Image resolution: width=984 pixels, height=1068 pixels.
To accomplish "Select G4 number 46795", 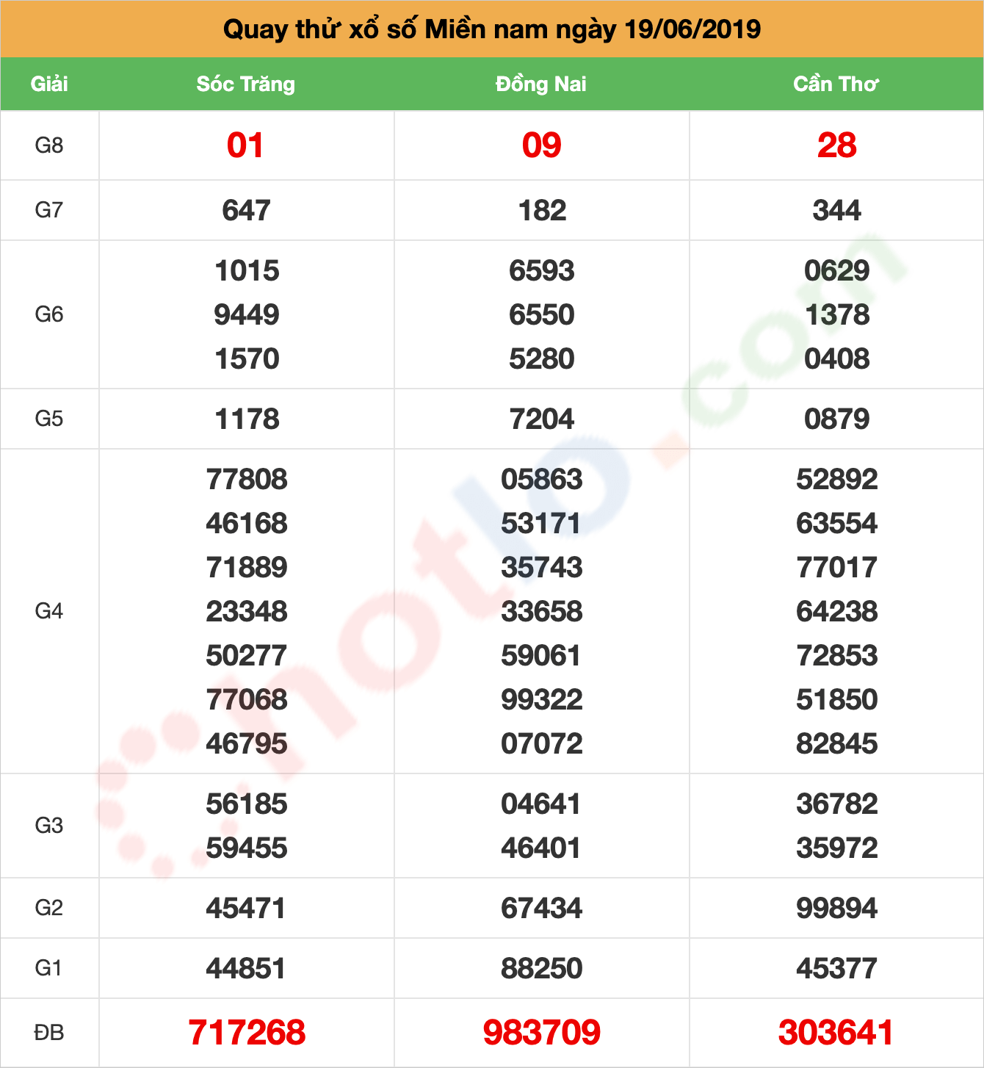I will [x=247, y=744].
